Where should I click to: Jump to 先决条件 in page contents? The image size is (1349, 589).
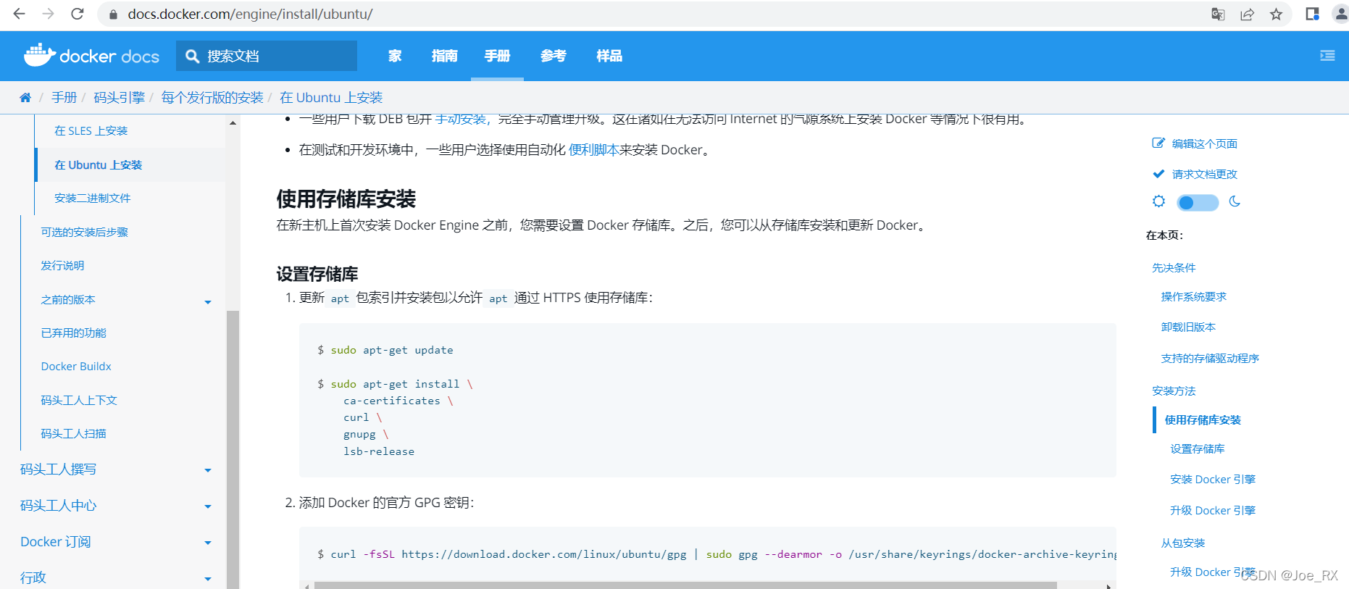pos(1174,267)
